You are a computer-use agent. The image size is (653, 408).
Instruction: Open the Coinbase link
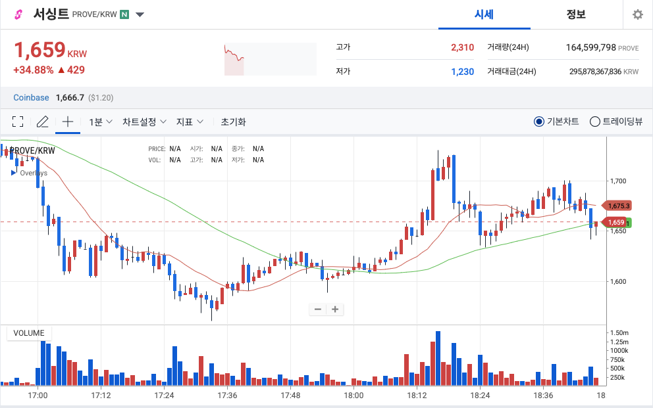click(31, 98)
